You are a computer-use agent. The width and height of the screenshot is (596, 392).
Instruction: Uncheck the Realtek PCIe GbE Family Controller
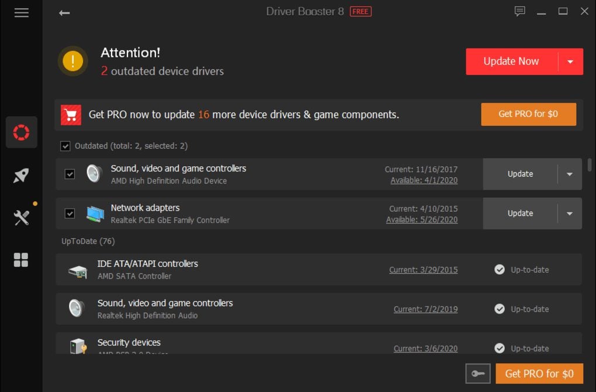click(69, 213)
